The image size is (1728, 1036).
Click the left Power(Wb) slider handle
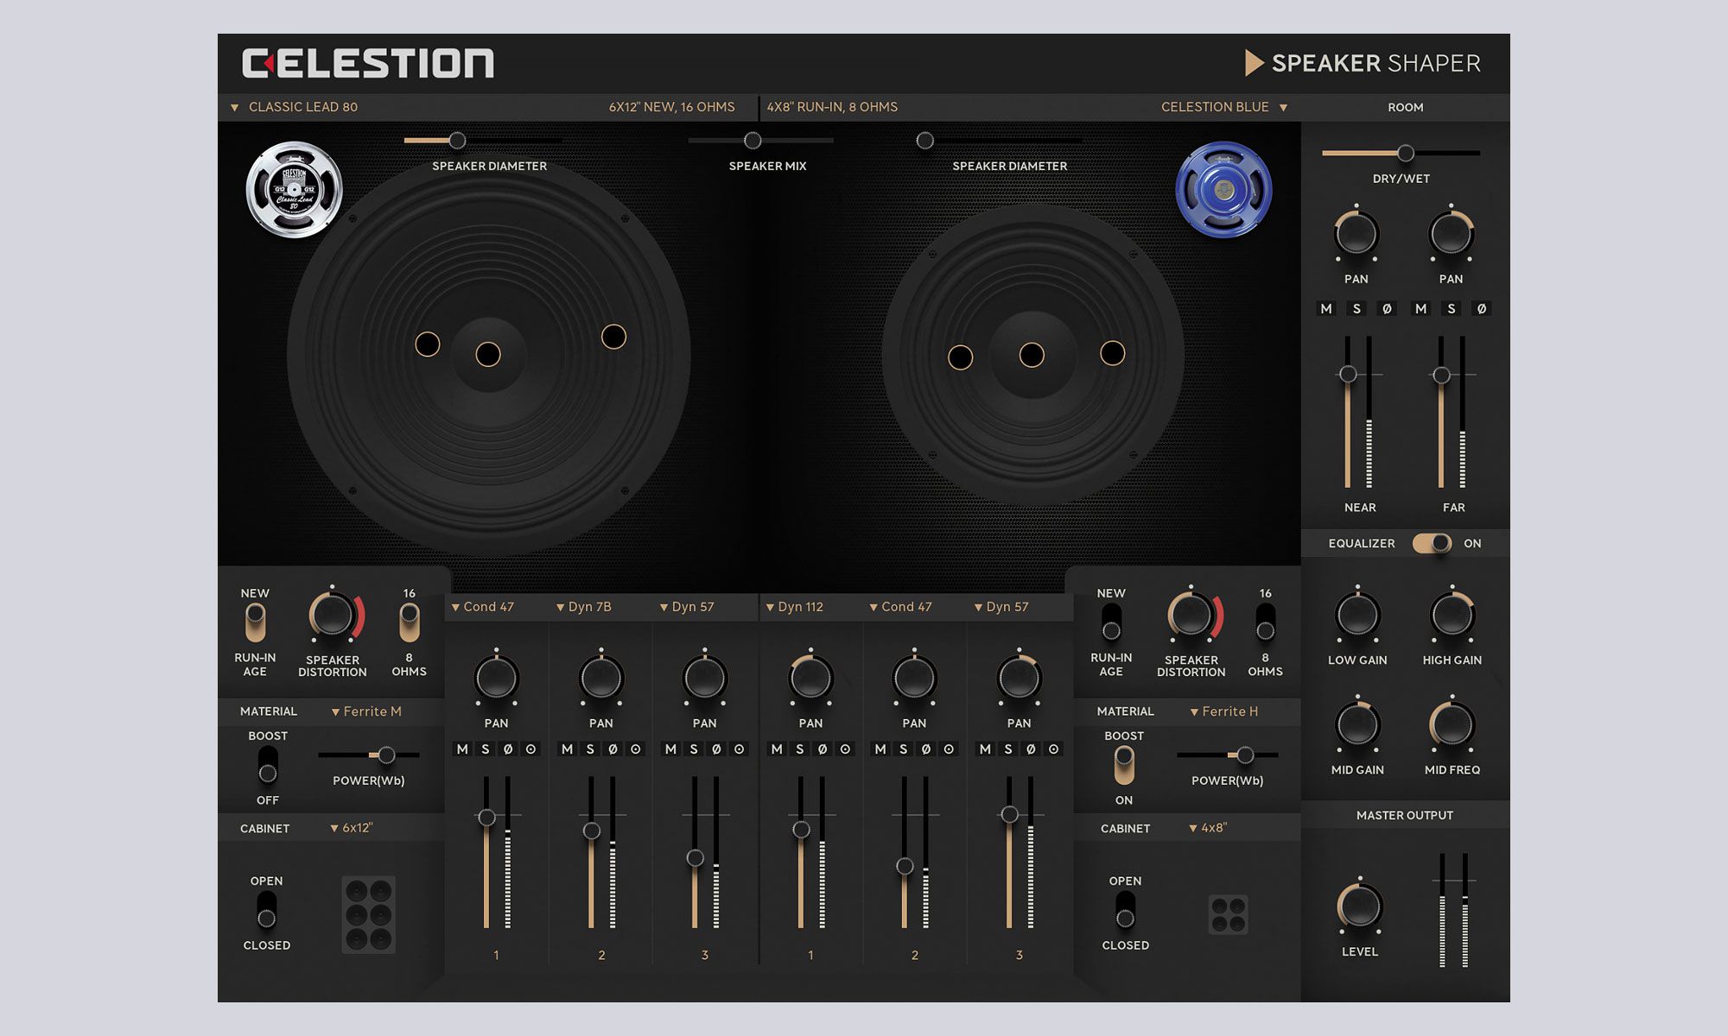[x=387, y=755]
